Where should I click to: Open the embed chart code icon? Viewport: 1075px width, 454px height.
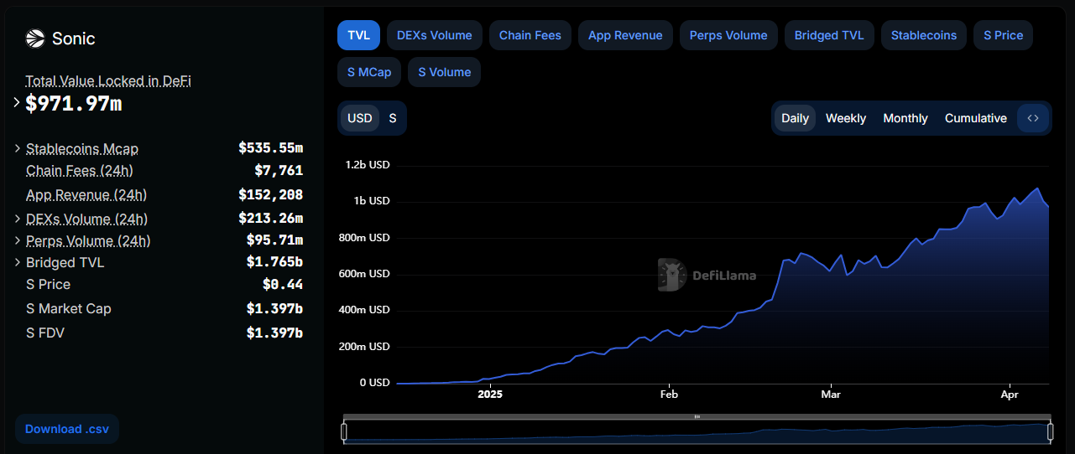pyautogui.click(x=1033, y=118)
